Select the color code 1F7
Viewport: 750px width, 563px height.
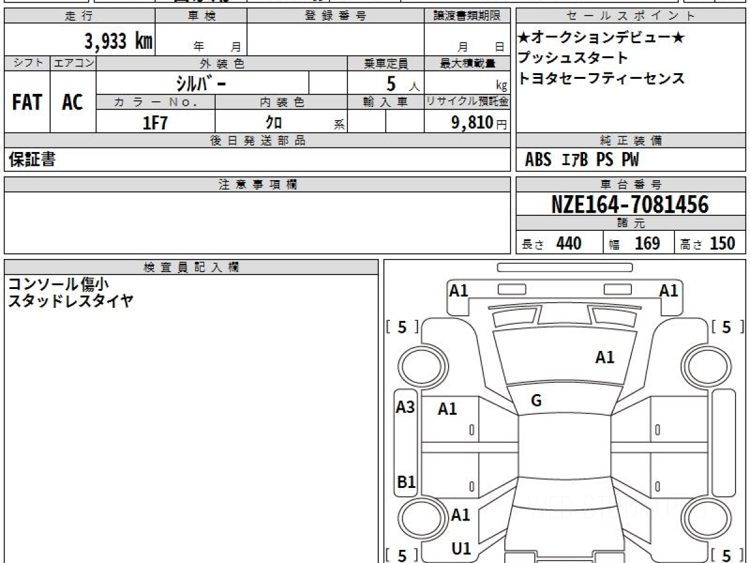(156, 123)
